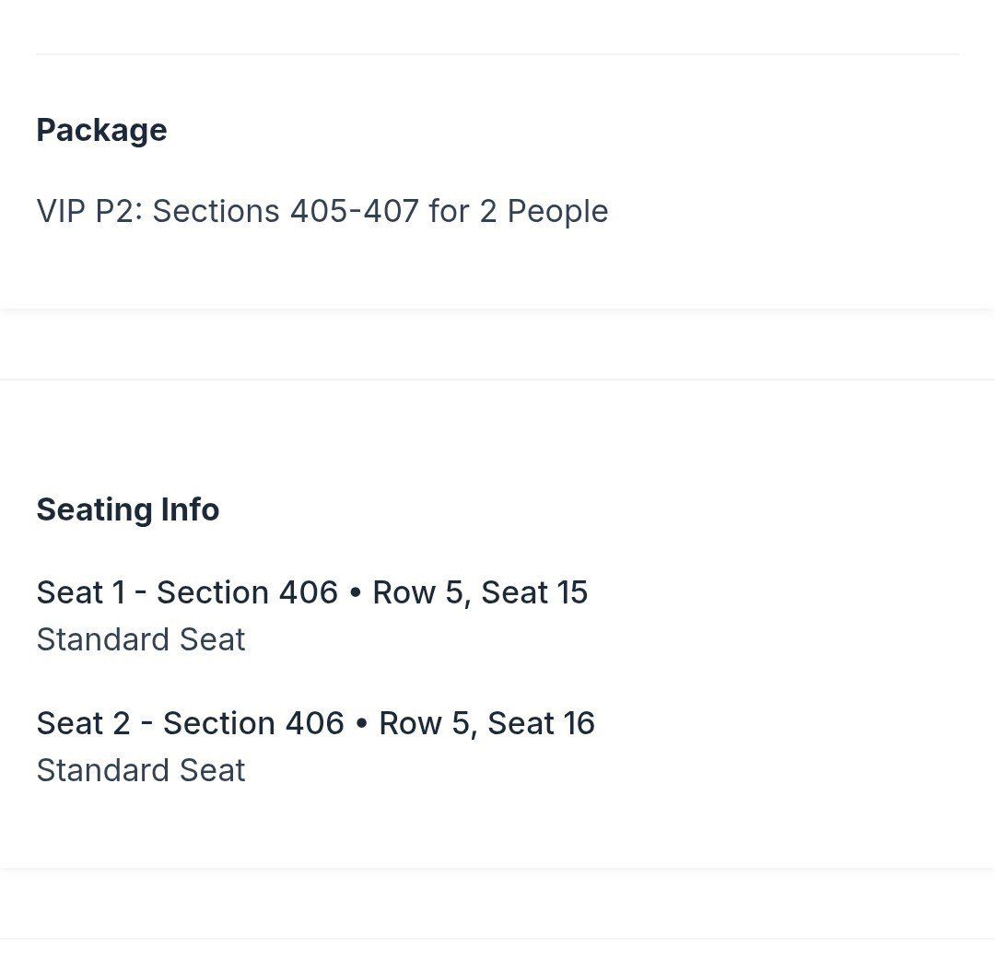995x971 pixels.
Task: Click 'Standard Seat' under Seat 1
Action: click(x=141, y=639)
